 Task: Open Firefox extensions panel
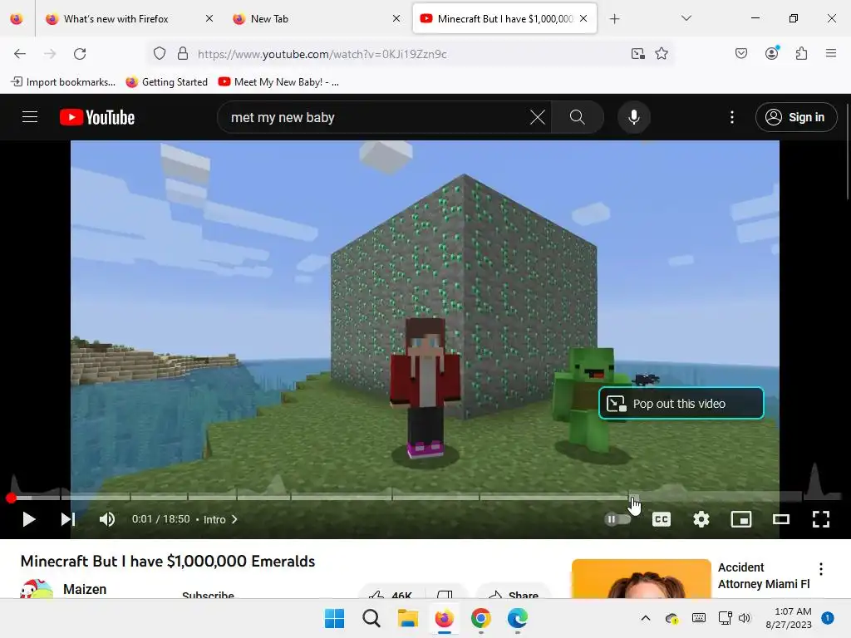(802, 54)
